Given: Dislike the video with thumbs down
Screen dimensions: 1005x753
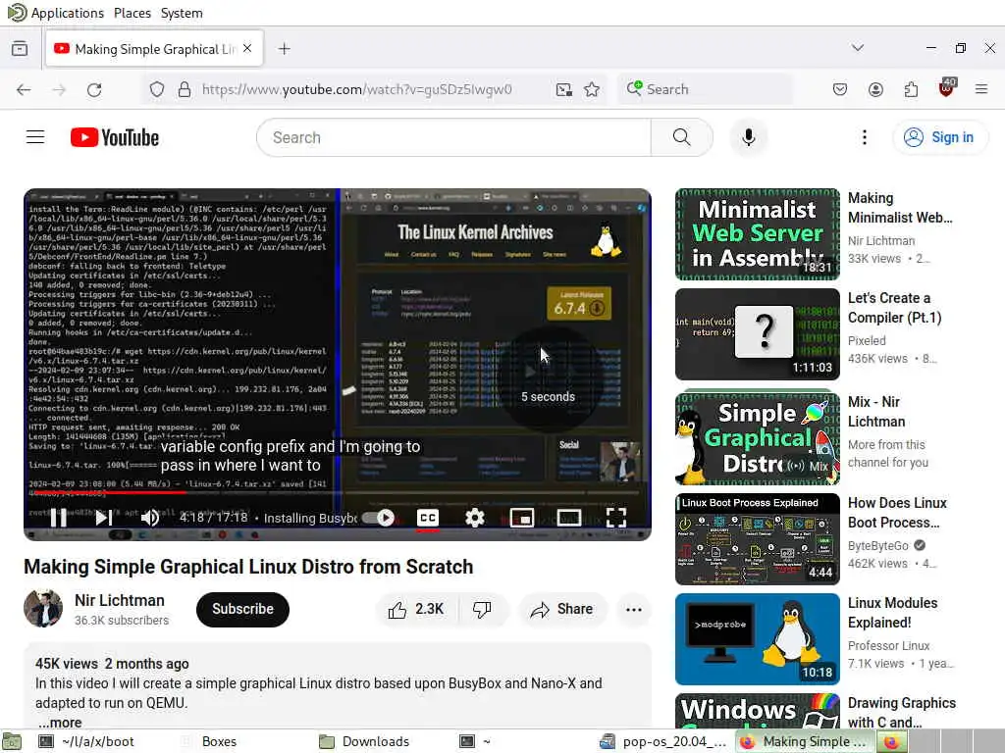Looking at the screenshot, I should click(483, 610).
